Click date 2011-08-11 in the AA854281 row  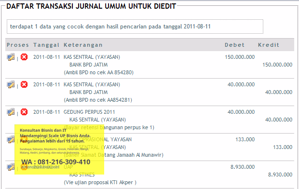click(x=47, y=84)
